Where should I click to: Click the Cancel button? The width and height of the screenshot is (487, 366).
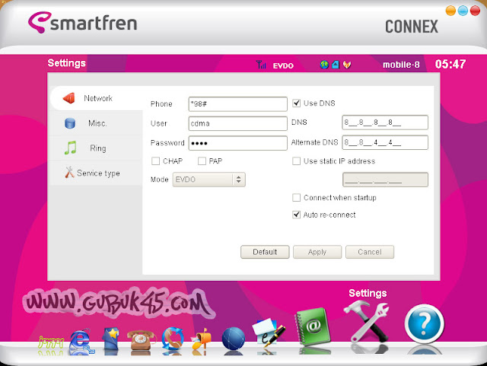[x=370, y=252]
